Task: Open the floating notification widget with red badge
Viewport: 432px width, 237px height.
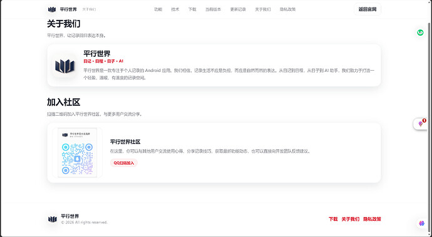Action: [421, 124]
